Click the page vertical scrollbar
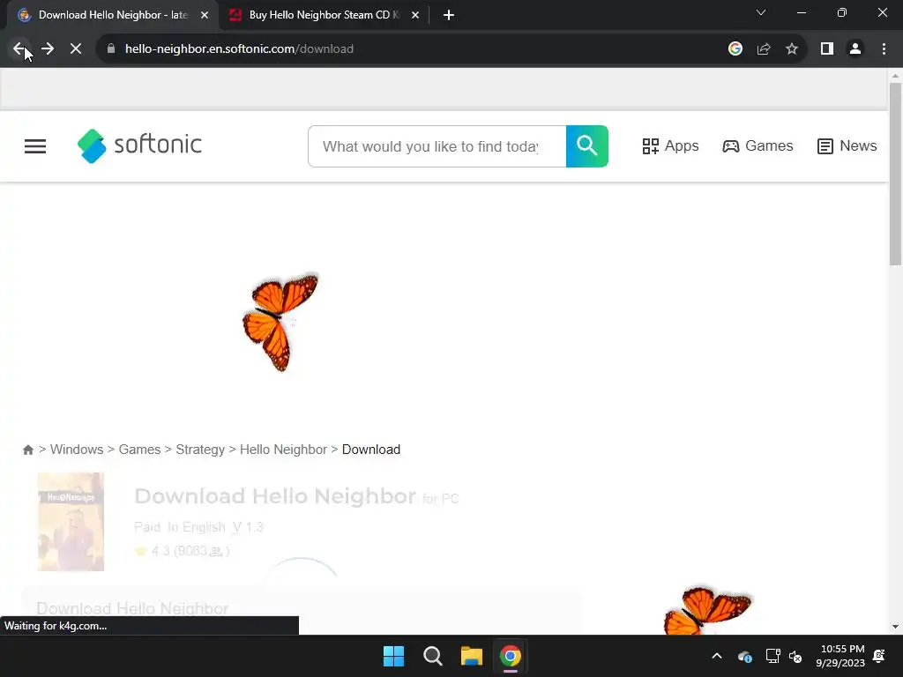The image size is (903, 677). (x=895, y=175)
